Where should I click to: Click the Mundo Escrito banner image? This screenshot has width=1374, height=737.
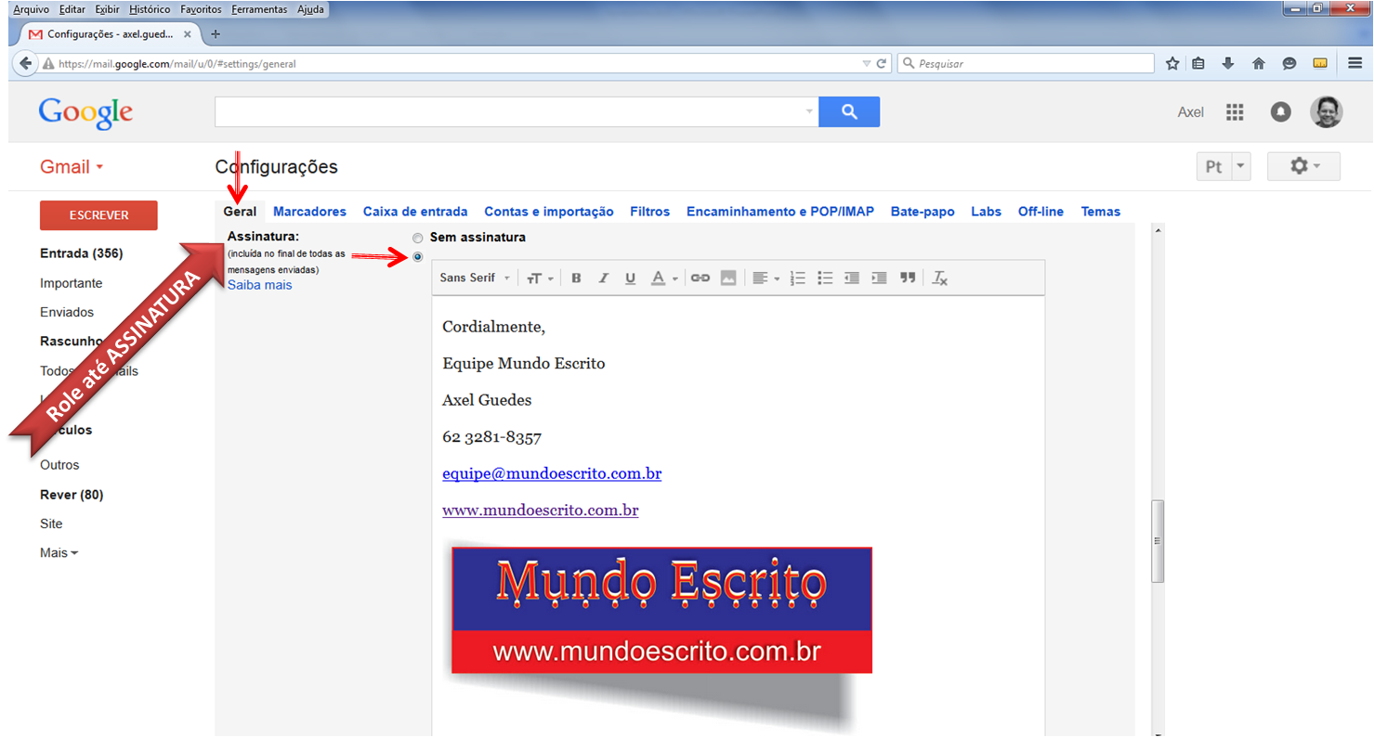[661, 610]
